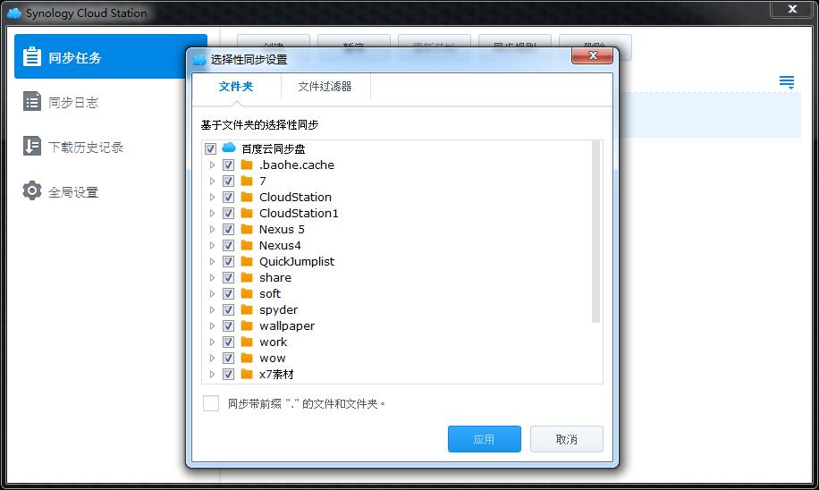Click the folder icon for 7
Image resolution: width=819 pixels, height=490 pixels.
pos(247,181)
